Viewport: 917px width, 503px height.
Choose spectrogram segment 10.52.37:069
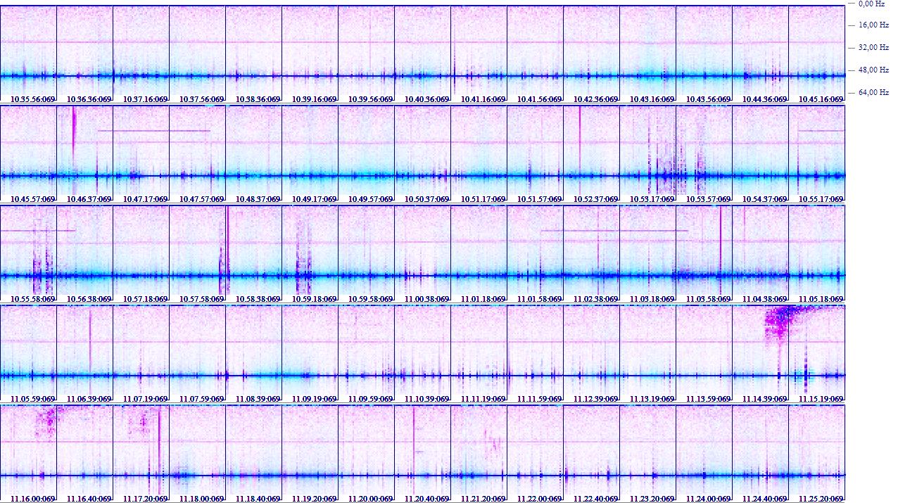[x=591, y=154]
